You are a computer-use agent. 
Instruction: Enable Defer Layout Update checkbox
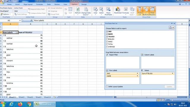coord(107,86)
